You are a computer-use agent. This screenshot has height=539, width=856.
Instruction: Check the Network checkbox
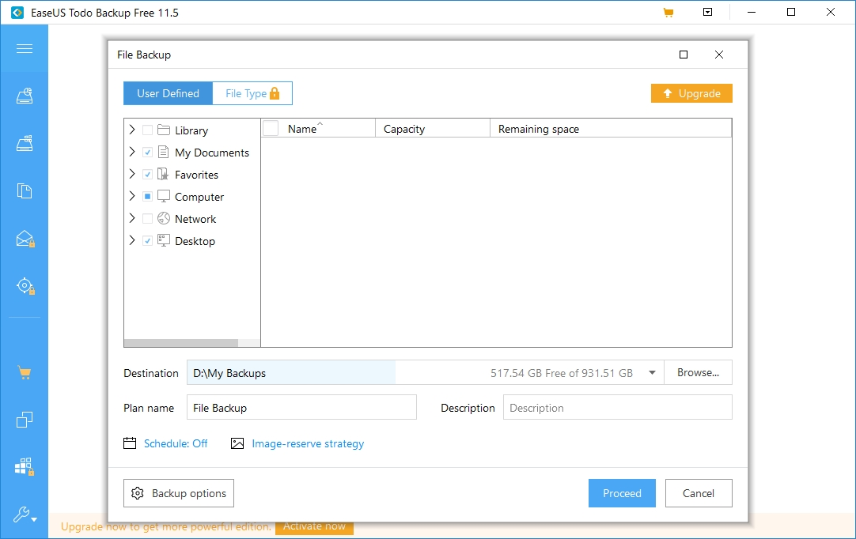click(147, 219)
